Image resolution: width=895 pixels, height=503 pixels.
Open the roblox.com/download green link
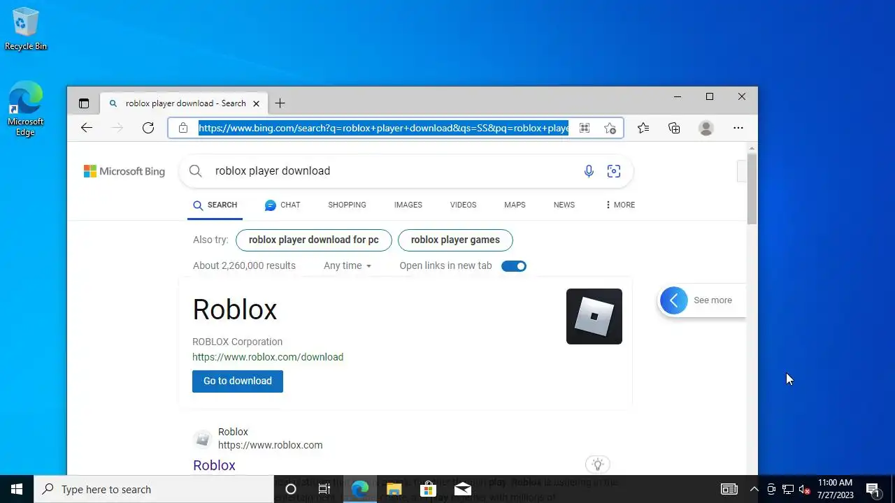coord(268,357)
